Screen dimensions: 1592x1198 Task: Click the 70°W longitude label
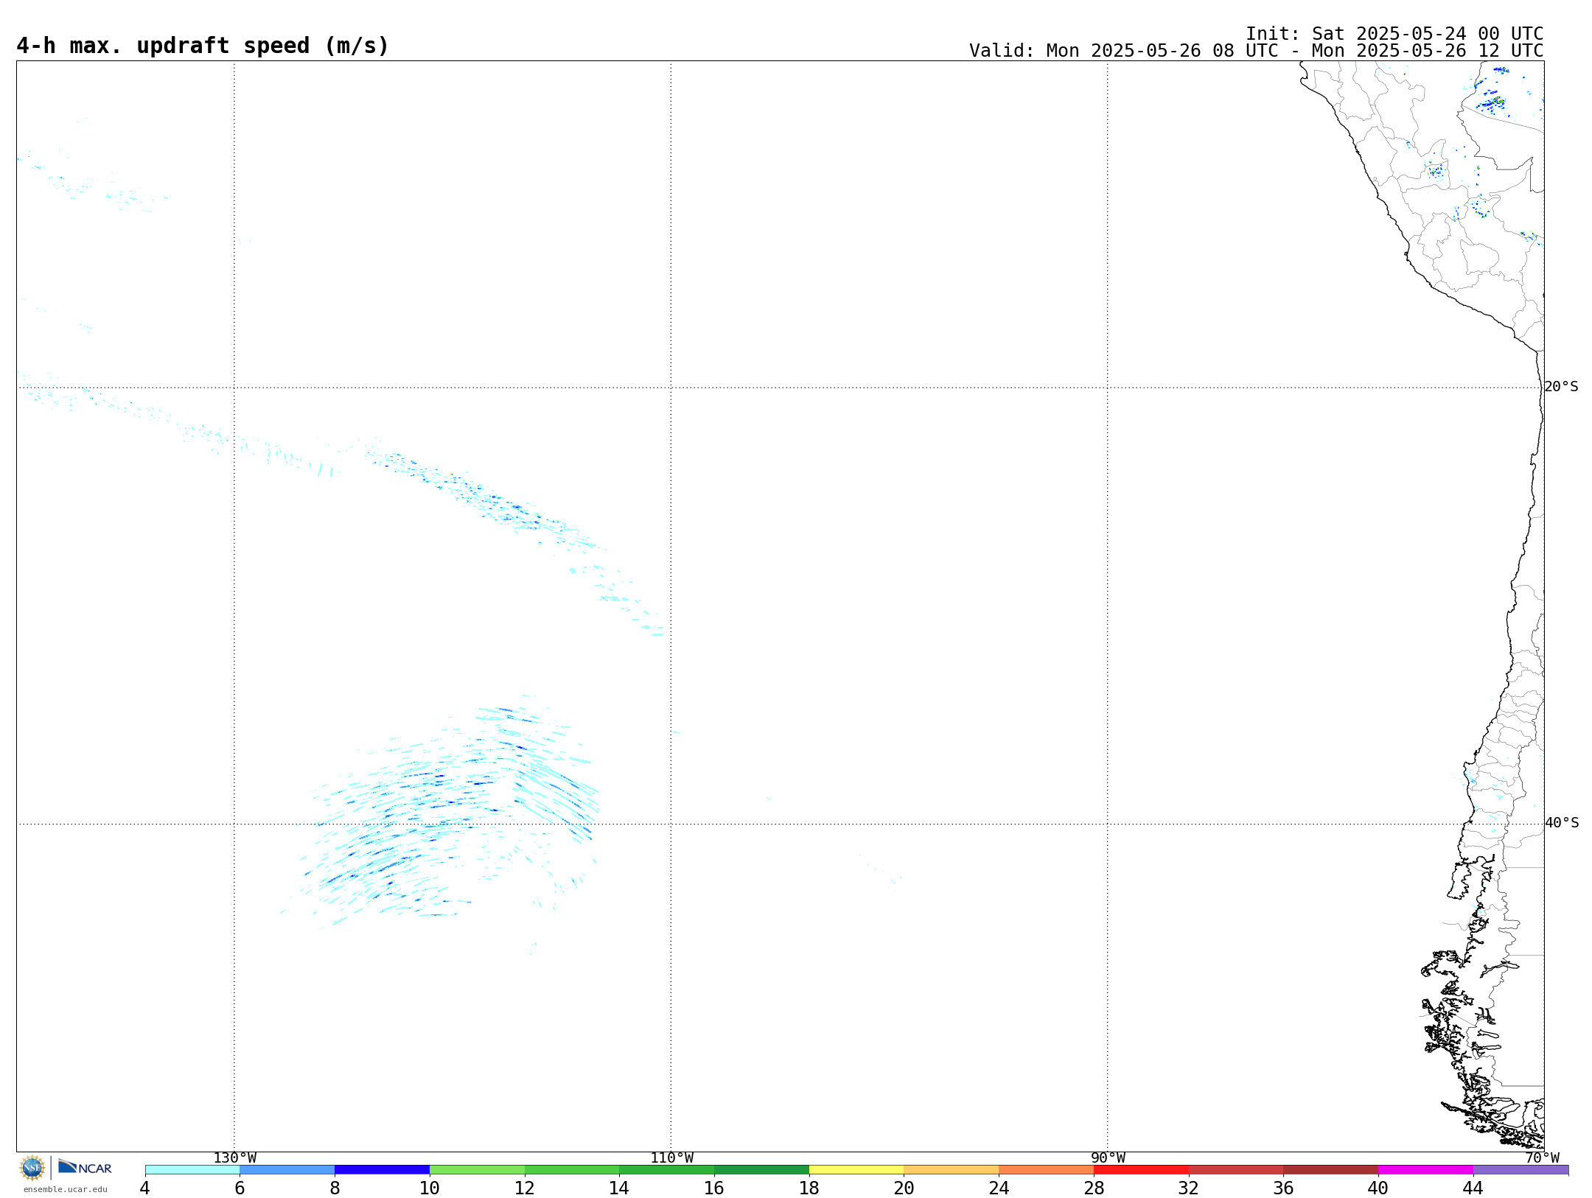(1543, 1158)
